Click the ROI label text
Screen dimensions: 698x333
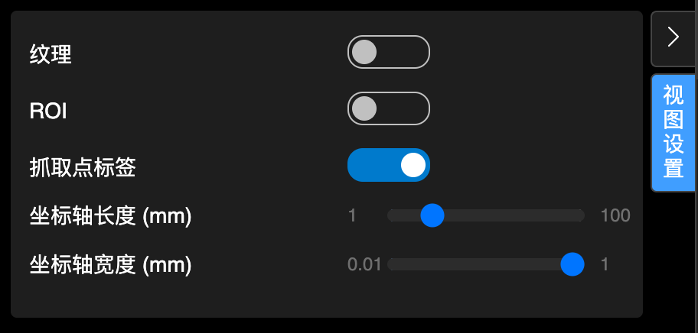pos(48,111)
